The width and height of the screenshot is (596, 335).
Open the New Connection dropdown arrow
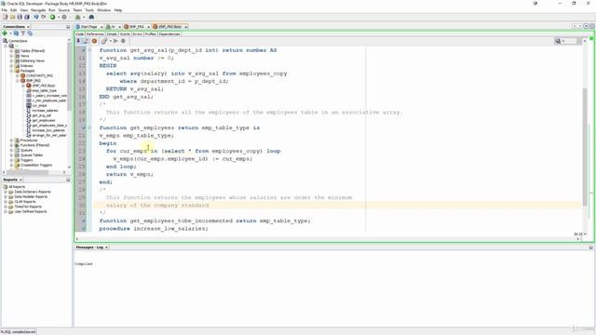click(x=10, y=33)
